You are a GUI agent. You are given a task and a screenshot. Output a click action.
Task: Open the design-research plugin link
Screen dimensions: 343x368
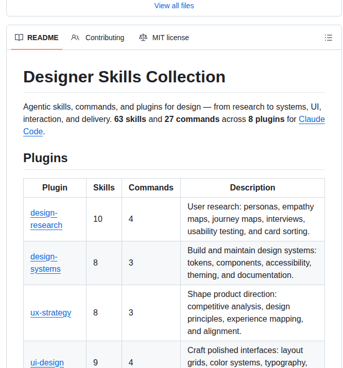46,219
